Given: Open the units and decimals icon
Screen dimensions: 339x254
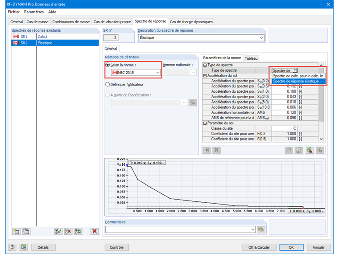Looking at the screenshot, I should (23, 247).
